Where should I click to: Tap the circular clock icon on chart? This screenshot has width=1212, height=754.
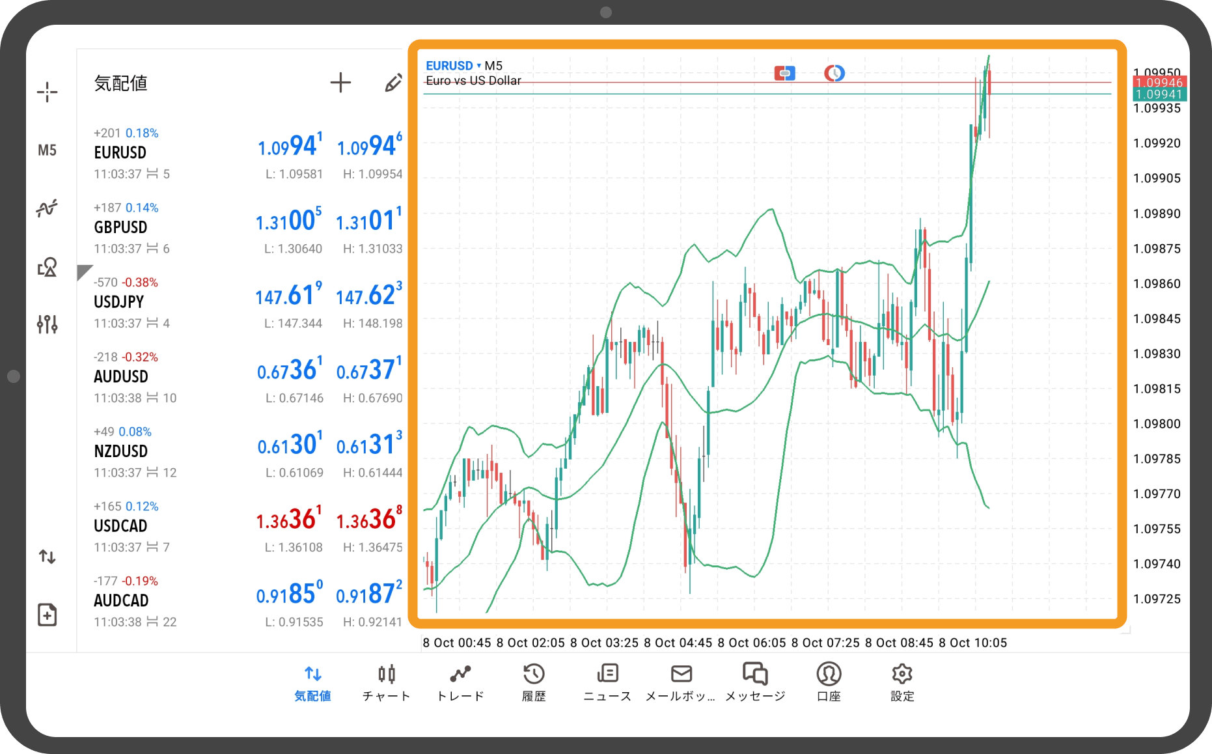(834, 73)
